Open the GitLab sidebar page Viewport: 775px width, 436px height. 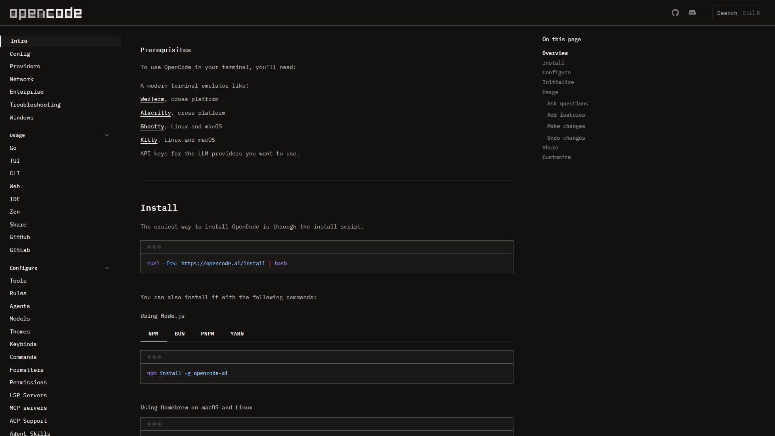(20, 250)
